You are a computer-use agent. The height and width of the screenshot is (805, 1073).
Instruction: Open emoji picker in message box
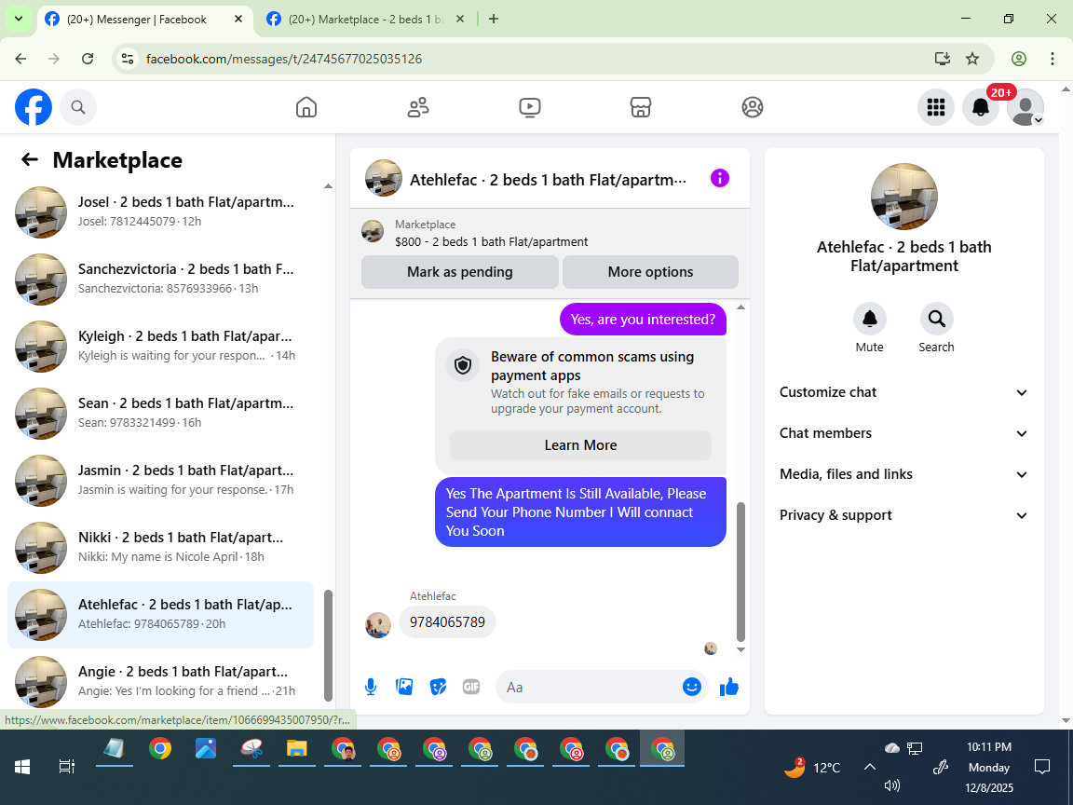click(692, 687)
